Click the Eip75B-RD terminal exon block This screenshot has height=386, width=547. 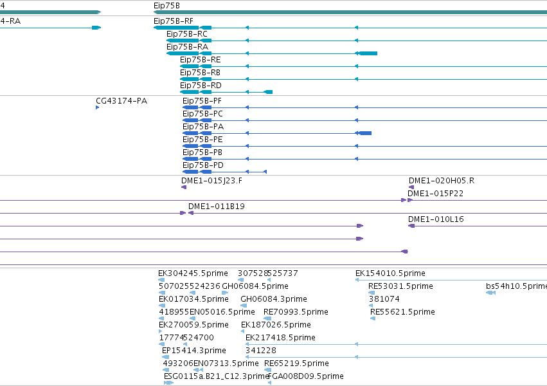(x=268, y=92)
